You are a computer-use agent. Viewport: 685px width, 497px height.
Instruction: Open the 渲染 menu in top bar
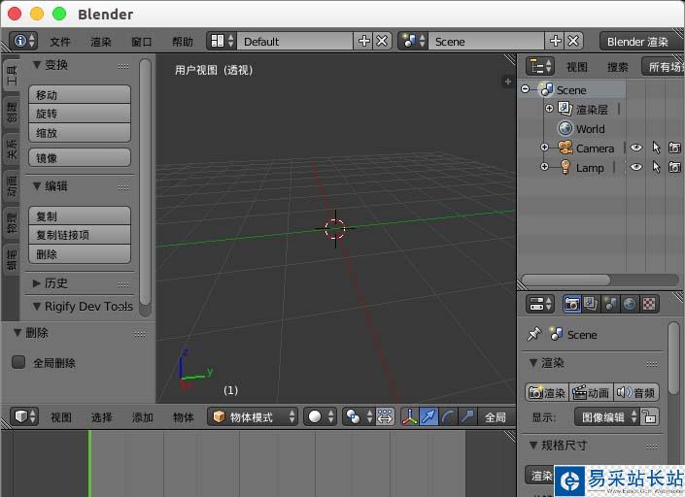tap(101, 42)
